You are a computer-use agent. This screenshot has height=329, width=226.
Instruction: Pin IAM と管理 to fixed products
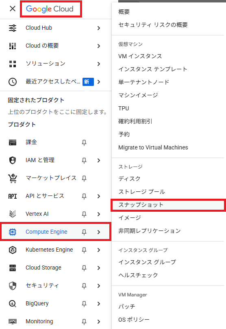84,160
